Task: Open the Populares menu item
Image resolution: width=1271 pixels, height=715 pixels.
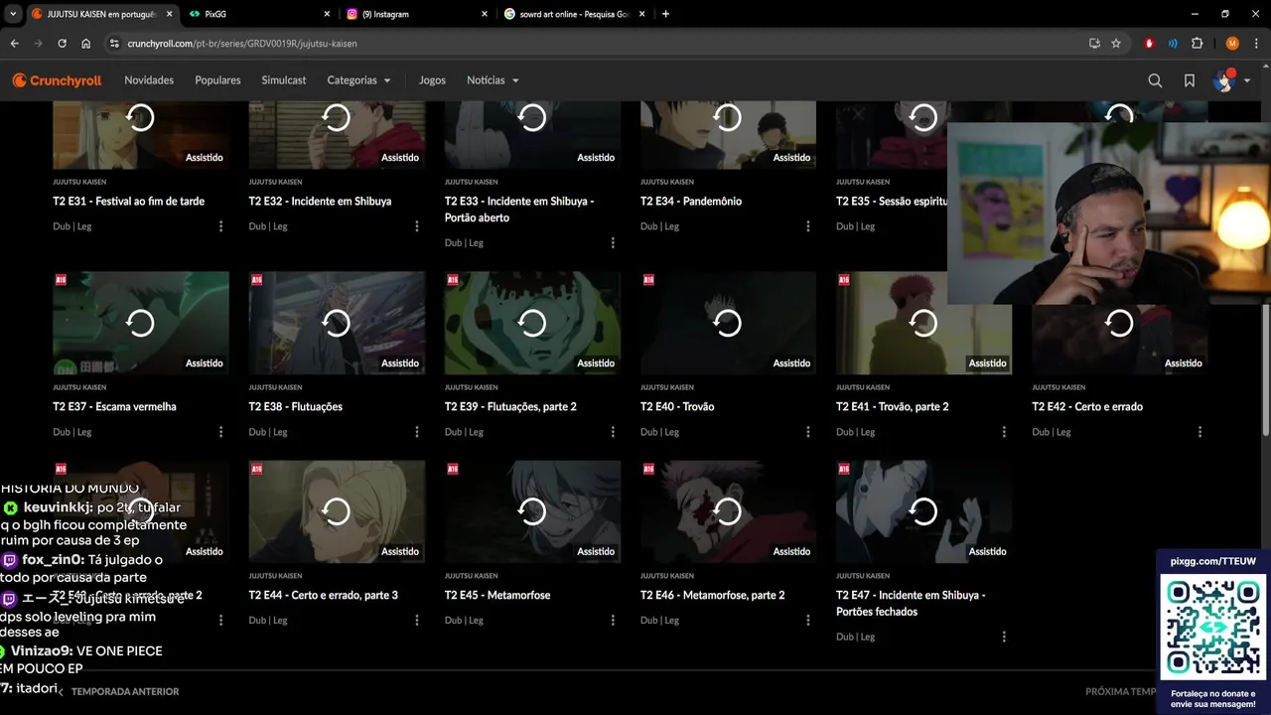Action: click(x=217, y=80)
